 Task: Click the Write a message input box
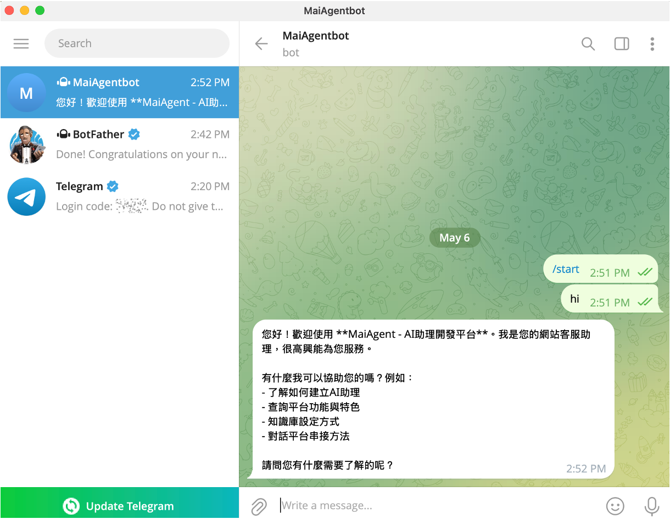click(x=434, y=506)
